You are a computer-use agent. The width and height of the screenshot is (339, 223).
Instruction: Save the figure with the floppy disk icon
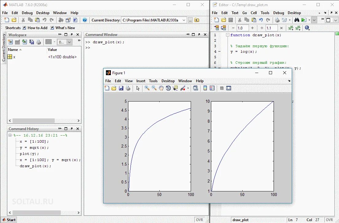pyautogui.click(x=121, y=88)
